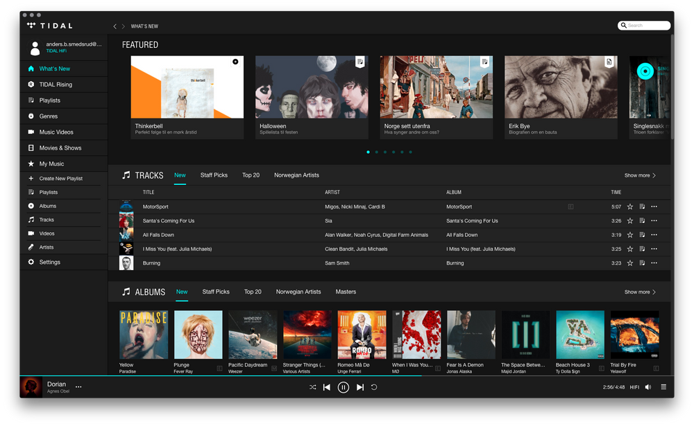The image size is (694, 426).
Task: Open My Music section
Action: click(x=51, y=164)
